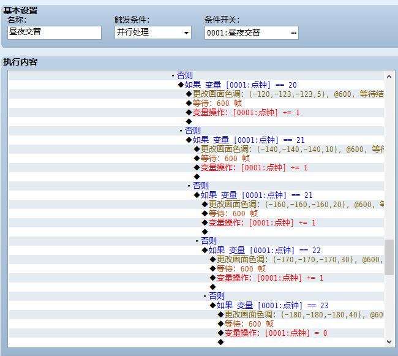Select the 否则 row above == 23 condition
This screenshot has height=356, width=398.
point(196,296)
